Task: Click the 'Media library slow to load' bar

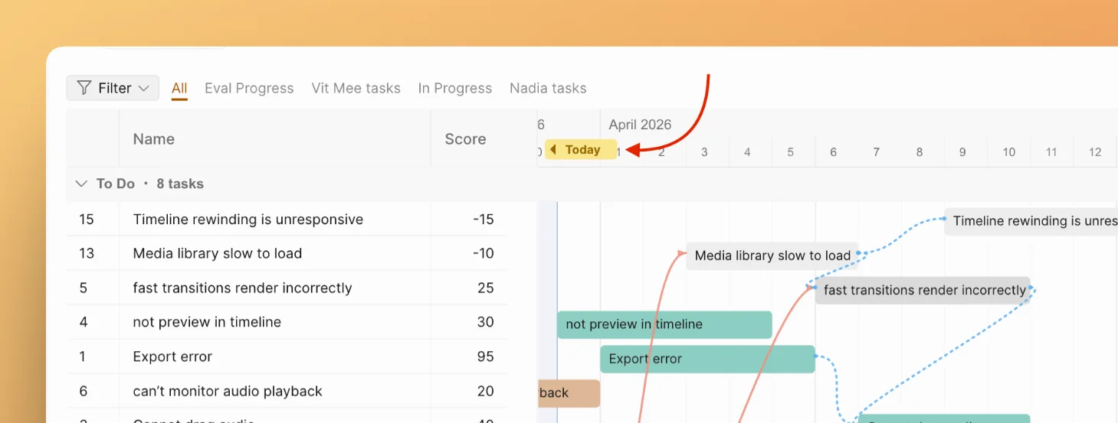Action: pos(772,255)
